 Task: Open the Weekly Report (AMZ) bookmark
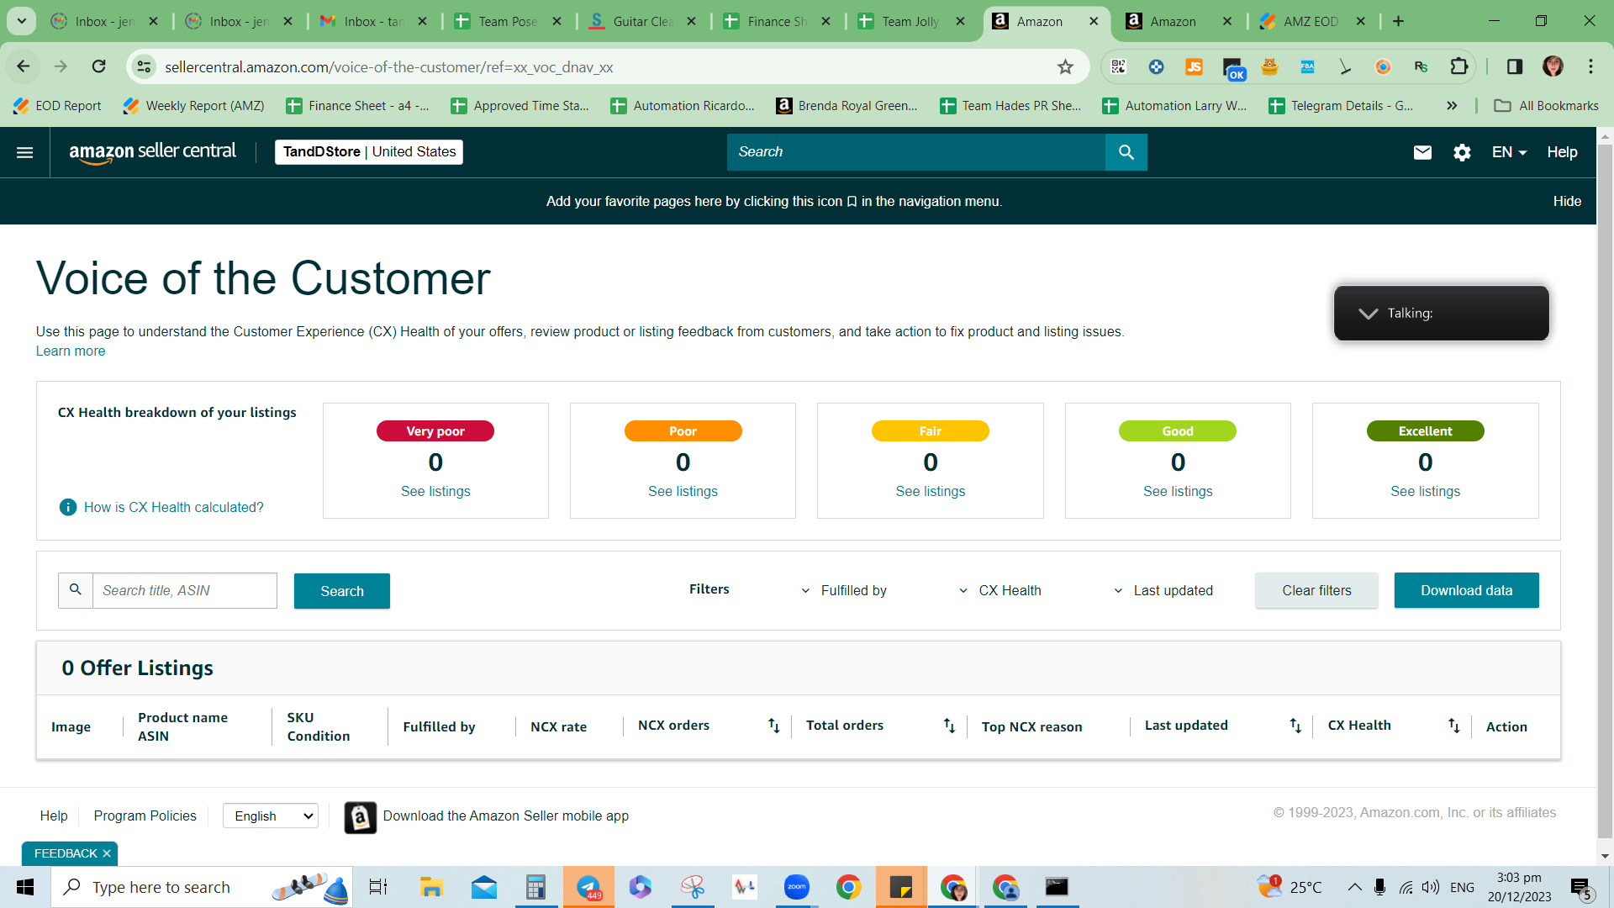pos(193,105)
